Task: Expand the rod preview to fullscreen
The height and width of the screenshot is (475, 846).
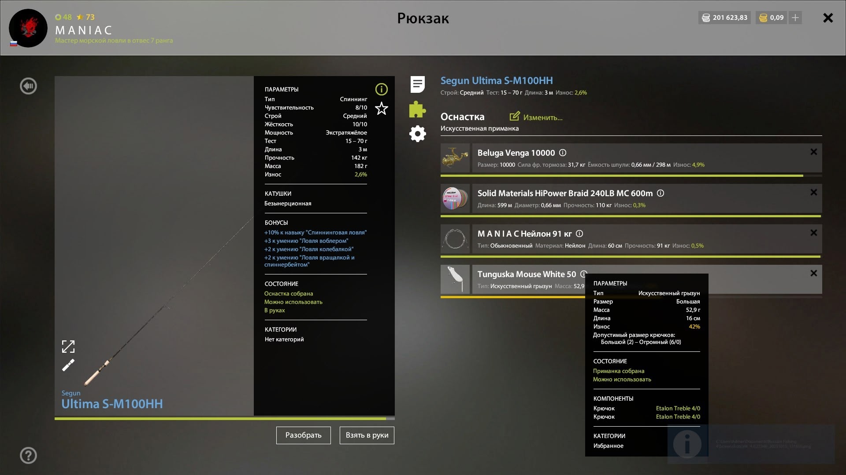Action: coord(68,347)
